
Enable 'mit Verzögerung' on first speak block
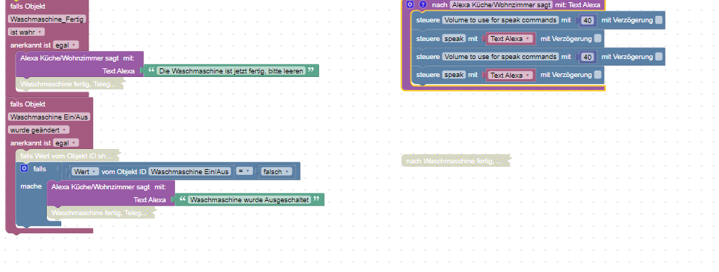pyautogui.click(x=598, y=38)
